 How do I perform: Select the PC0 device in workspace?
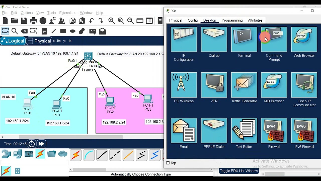27,103
